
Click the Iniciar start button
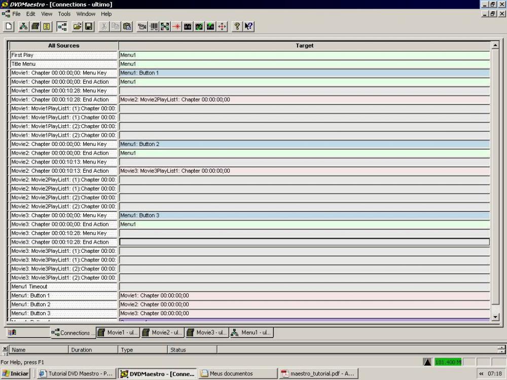(x=16, y=374)
